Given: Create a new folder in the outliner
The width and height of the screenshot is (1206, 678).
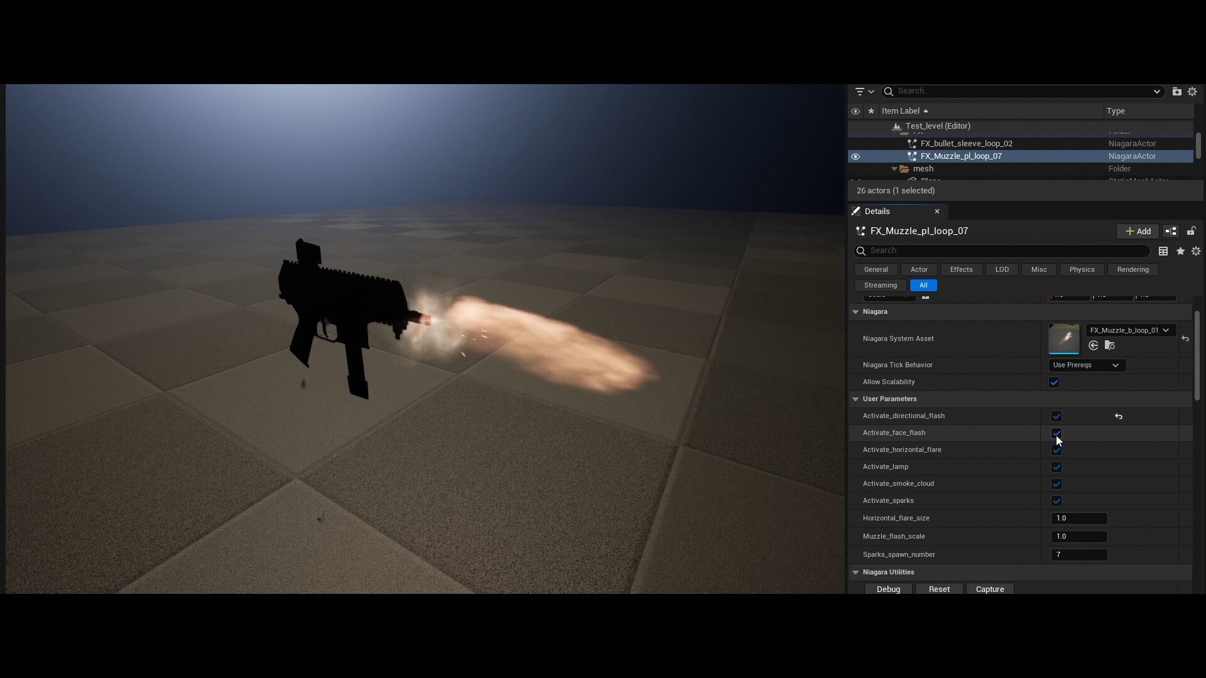Looking at the screenshot, I should [x=1176, y=91].
